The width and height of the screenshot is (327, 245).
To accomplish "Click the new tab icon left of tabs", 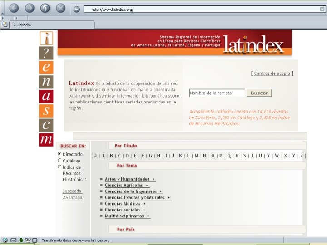I will (5, 24).
